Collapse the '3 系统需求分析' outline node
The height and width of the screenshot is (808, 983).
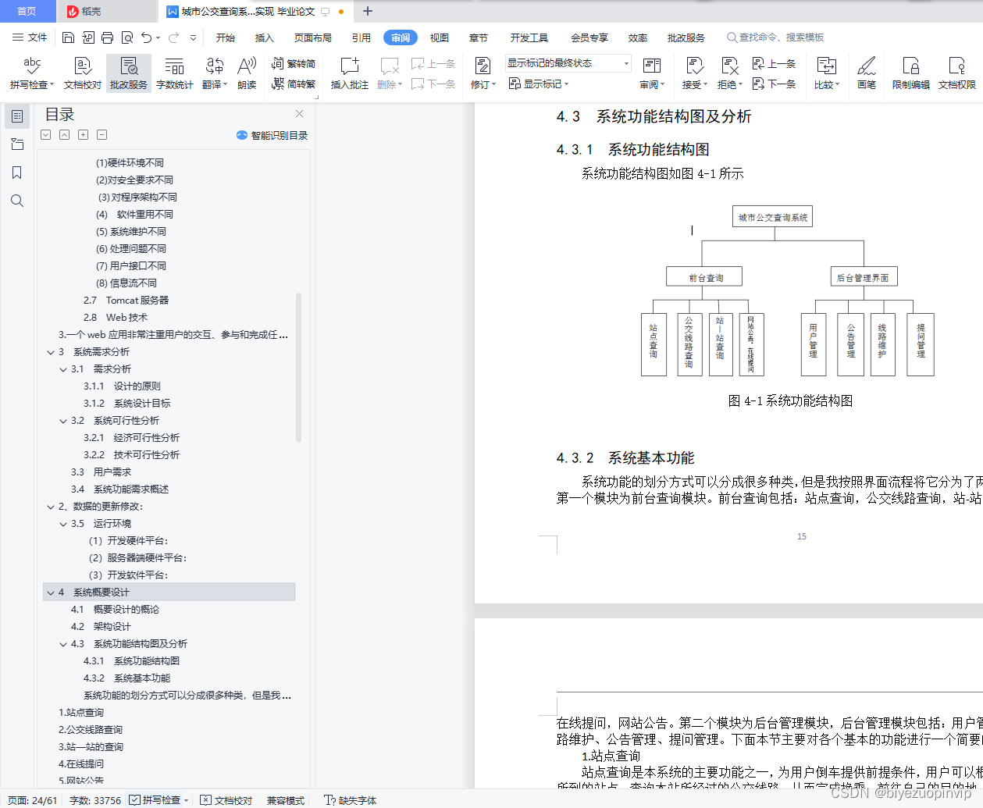50,352
